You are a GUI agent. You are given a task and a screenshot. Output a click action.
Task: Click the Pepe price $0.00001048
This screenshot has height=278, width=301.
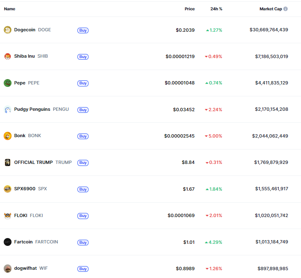point(180,83)
